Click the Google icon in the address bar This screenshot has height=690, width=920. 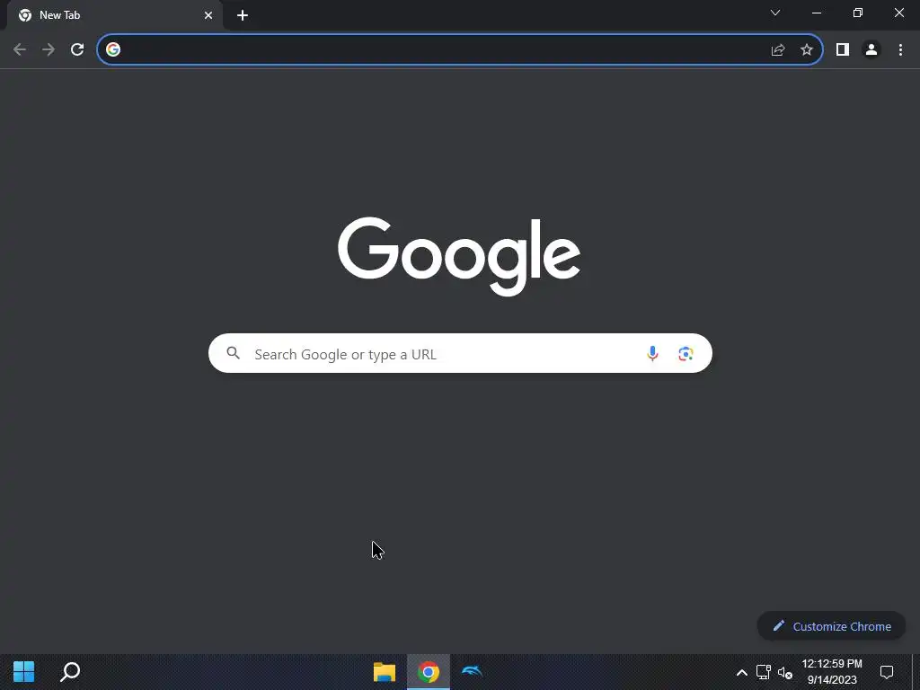[x=113, y=50]
